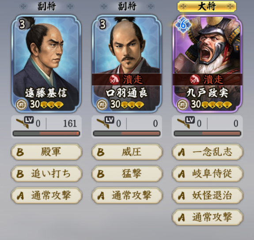Screen dimensions: 254x240
Task: Click the rifle weapon icon under 遠藤基信
Action: [22, 123]
